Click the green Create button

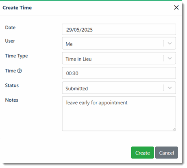coord(142,153)
